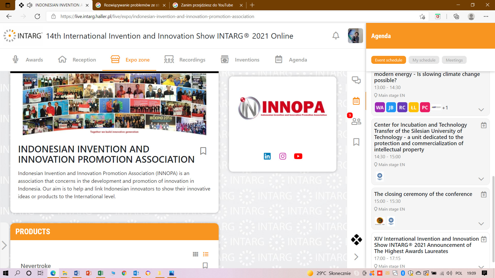Select My schedule filter
The image size is (495, 278).
click(x=424, y=60)
